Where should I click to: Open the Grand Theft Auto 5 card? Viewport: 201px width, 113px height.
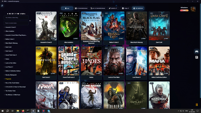coord(69,63)
